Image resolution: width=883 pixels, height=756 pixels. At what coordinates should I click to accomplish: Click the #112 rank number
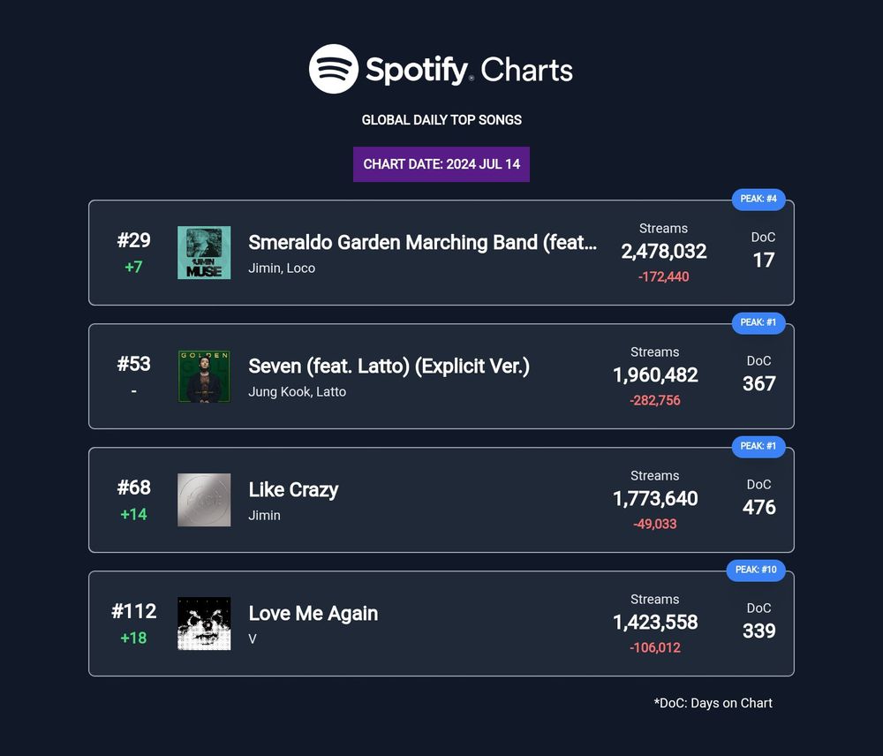tap(133, 611)
